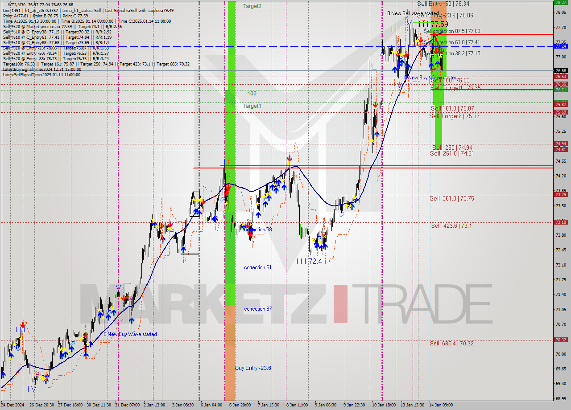Image resolution: width=571 pixels, height=410 pixels.
Task: Click the green 78.27 price tag
Action: coord(560,2)
